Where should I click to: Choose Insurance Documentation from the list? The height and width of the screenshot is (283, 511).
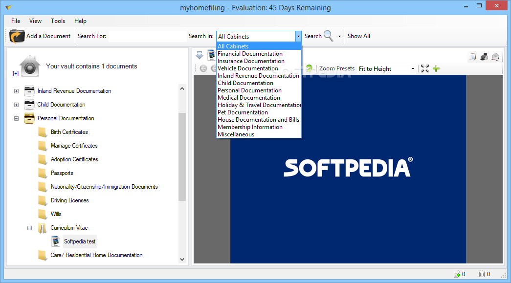click(x=259, y=61)
